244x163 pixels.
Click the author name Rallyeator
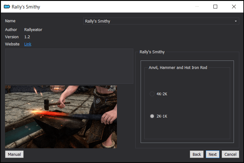point(33,30)
